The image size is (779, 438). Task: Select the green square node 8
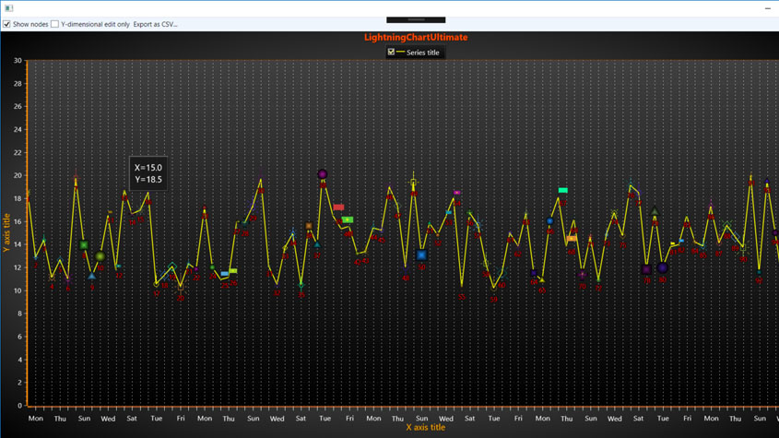pyautogui.click(x=84, y=245)
